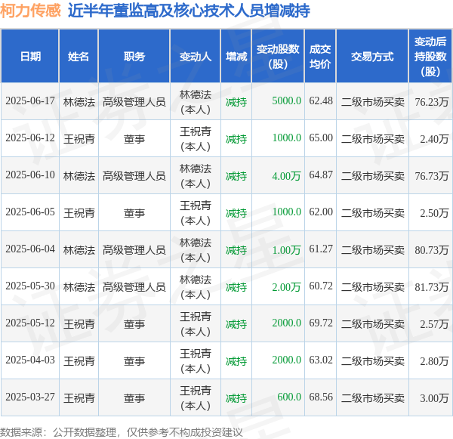Screen dimensions: 453x439
Task: Select the 2025-06-17 date cell
Action: pos(30,101)
